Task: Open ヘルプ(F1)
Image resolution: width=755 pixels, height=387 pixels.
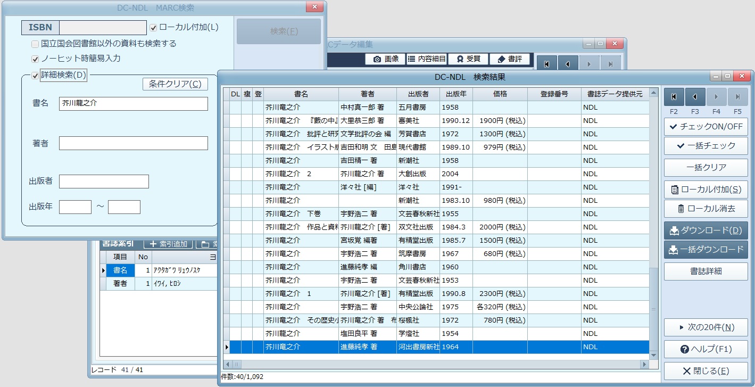Action: point(706,349)
